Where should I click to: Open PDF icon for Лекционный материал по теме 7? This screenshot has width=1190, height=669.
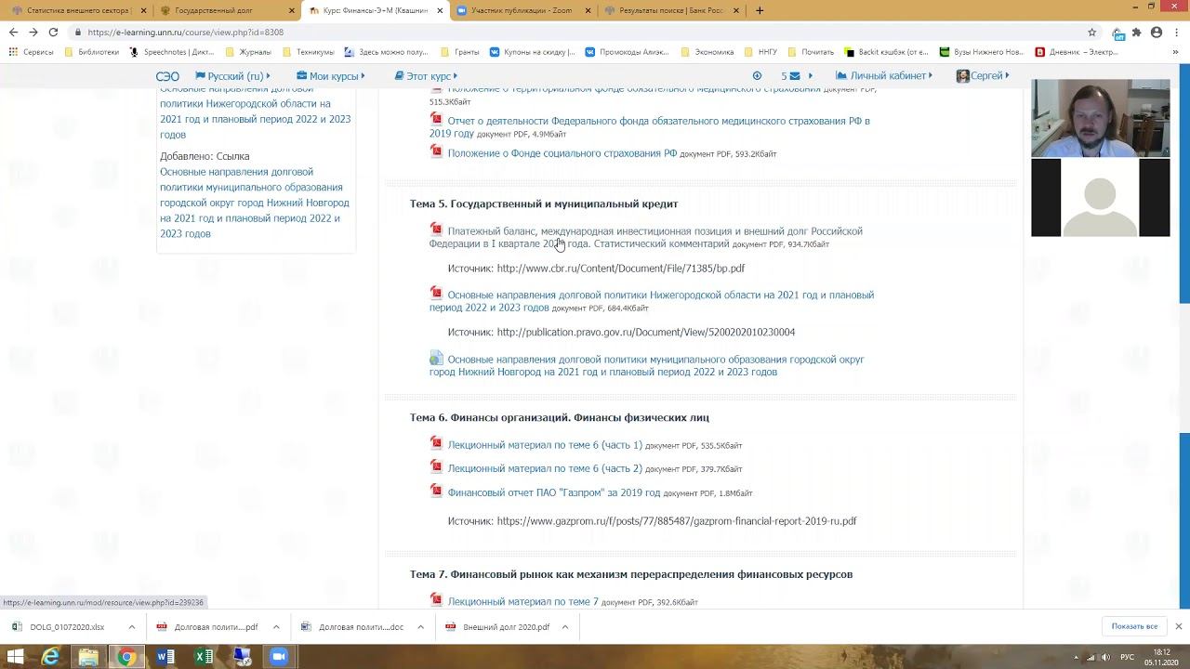point(436,600)
